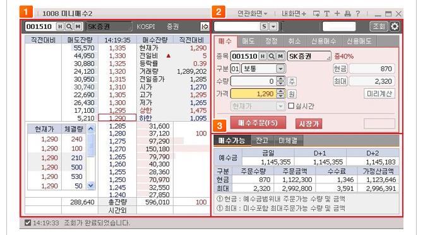The width and height of the screenshot is (423, 235).
Task: Click the yellow 가격 input field 1,290
Action: pyautogui.click(x=254, y=94)
